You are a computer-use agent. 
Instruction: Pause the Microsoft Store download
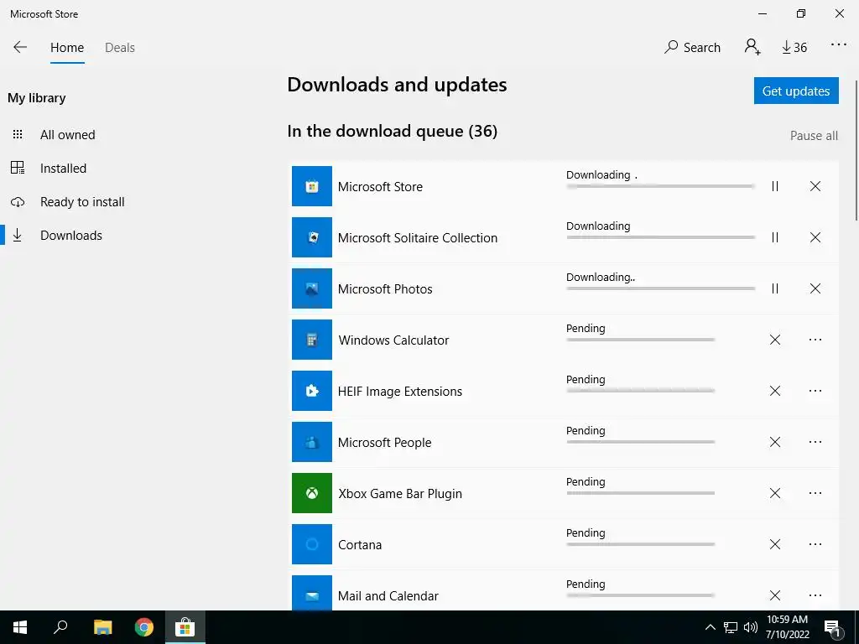(x=774, y=186)
